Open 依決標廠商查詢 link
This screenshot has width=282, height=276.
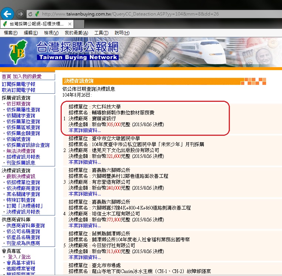[23, 189]
